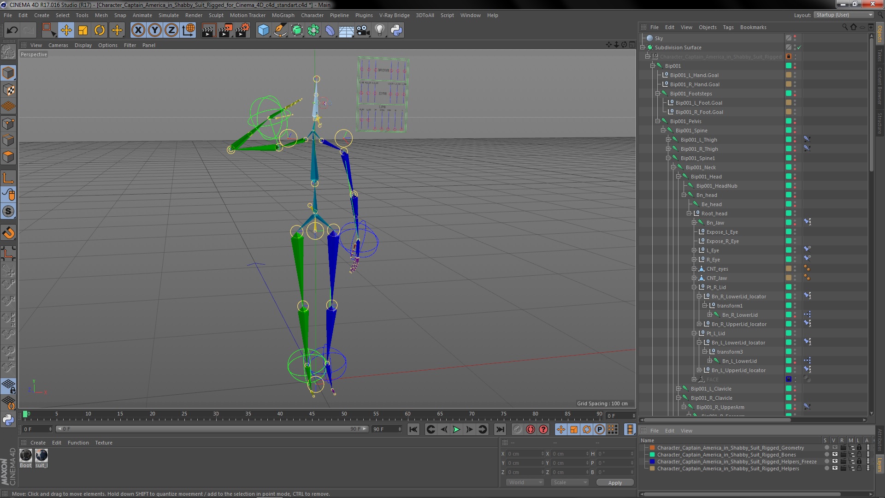Switch to the Content Browser side tab

(879, 86)
